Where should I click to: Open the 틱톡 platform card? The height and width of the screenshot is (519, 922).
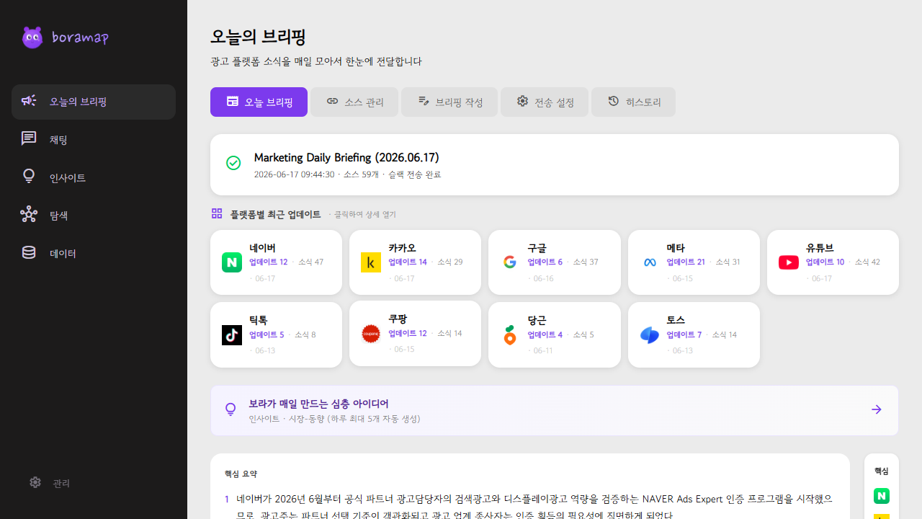276,335
